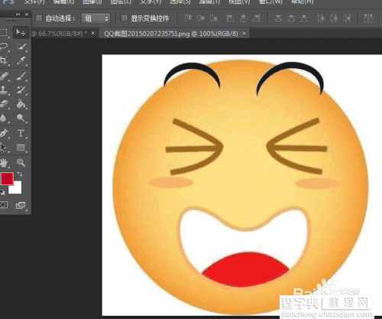
Task: Select the Dodge tool
Action: 21,118
